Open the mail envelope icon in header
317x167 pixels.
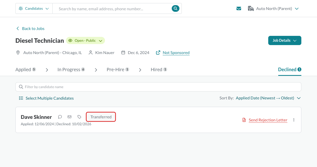click(x=239, y=8)
